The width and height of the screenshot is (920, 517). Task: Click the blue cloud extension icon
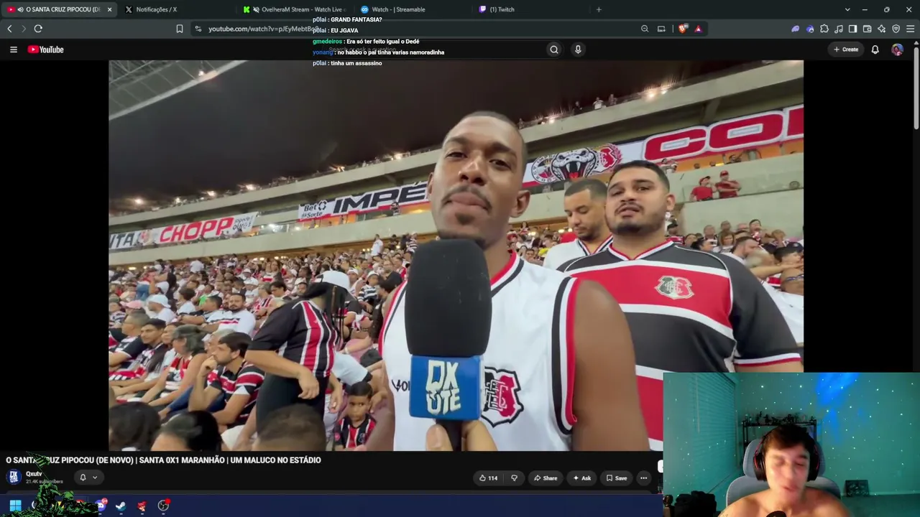tap(810, 29)
